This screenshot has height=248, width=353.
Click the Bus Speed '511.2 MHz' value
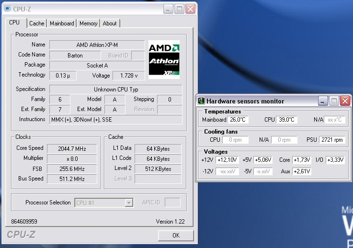click(x=72, y=179)
